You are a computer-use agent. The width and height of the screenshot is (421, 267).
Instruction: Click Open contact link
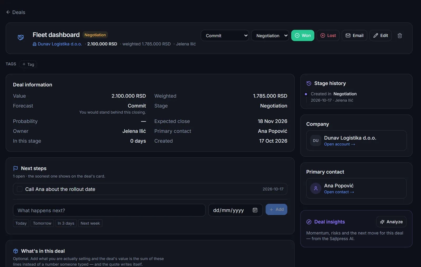(x=339, y=192)
